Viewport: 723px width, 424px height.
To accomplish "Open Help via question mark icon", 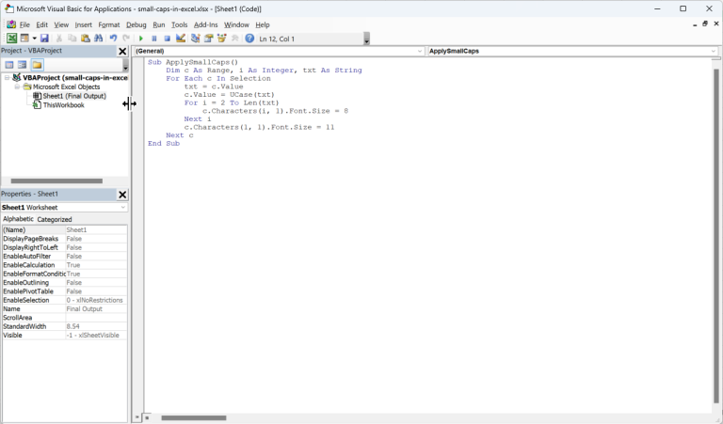I will pos(249,39).
